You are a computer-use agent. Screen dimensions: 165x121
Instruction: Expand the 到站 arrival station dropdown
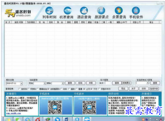[x=63, y=83]
